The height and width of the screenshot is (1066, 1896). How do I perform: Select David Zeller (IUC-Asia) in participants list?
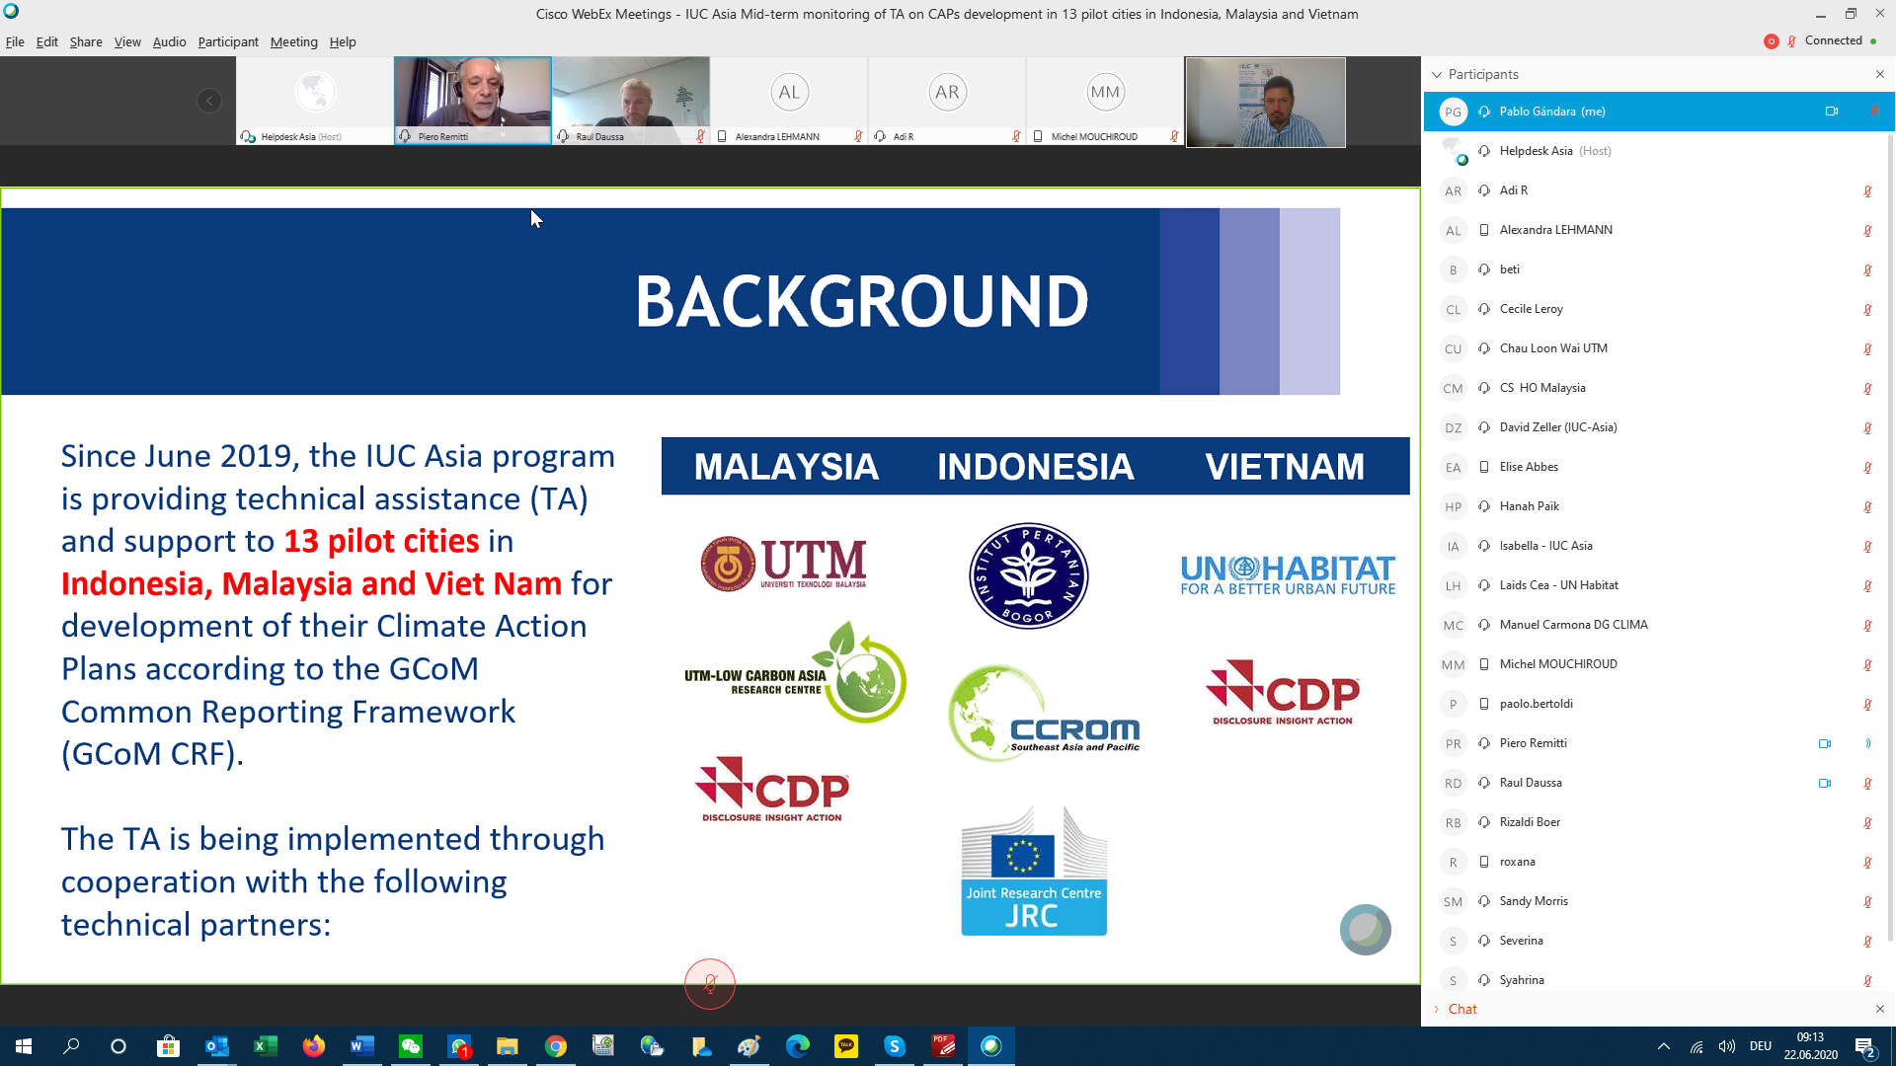pos(1557,427)
